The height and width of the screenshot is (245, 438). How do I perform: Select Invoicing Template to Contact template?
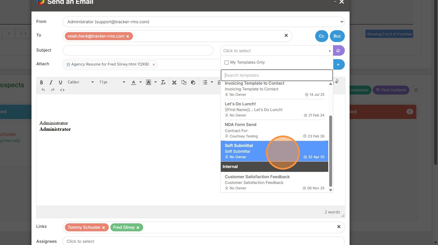[275, 89]
